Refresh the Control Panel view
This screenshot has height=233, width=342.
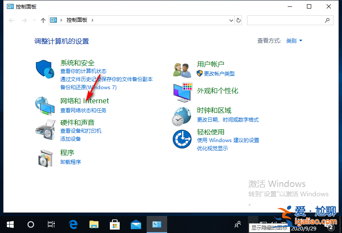point(239,20)
